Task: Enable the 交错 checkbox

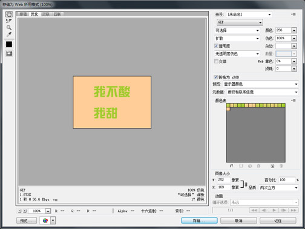Action: click(x=216, y=61)
